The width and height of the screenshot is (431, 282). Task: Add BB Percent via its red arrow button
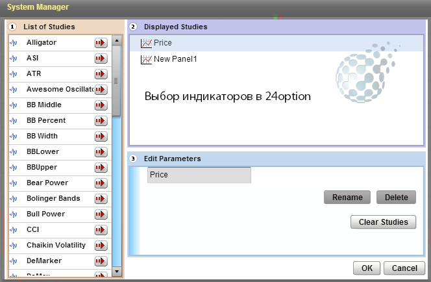(101, 120)
